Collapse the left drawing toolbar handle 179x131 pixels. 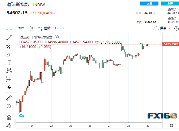(x=15, y=122)
